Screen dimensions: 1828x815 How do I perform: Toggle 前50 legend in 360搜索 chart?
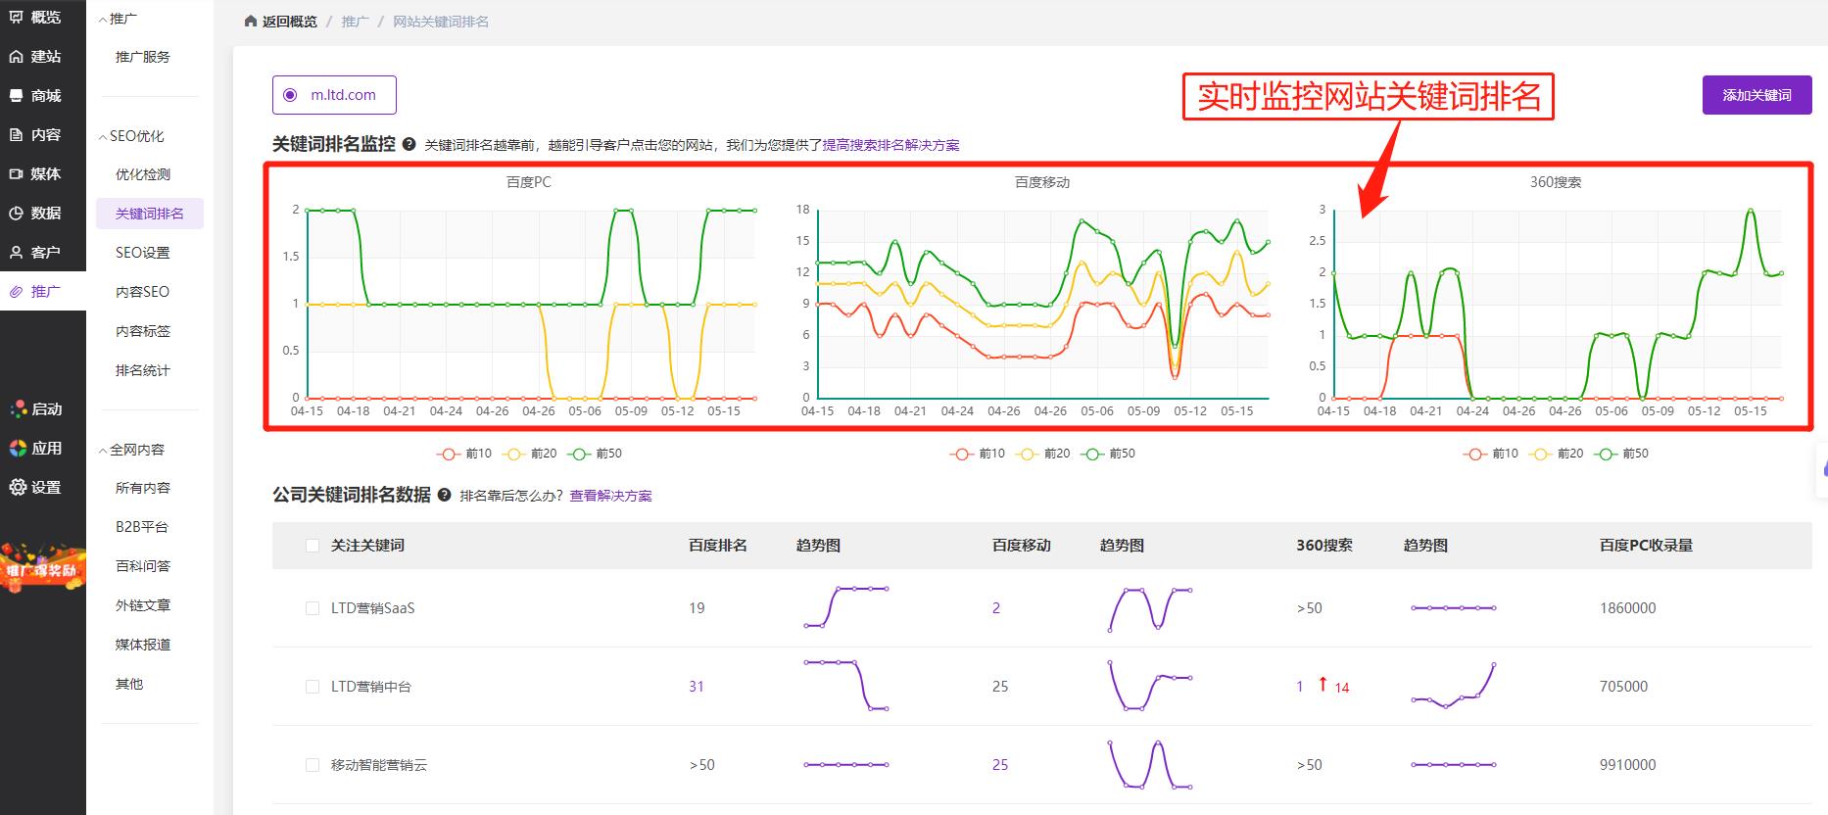pyautogui.click(x=1621, y=454)
